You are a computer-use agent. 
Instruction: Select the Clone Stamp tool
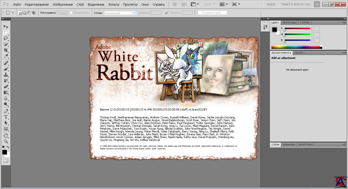tap(6, 75)
